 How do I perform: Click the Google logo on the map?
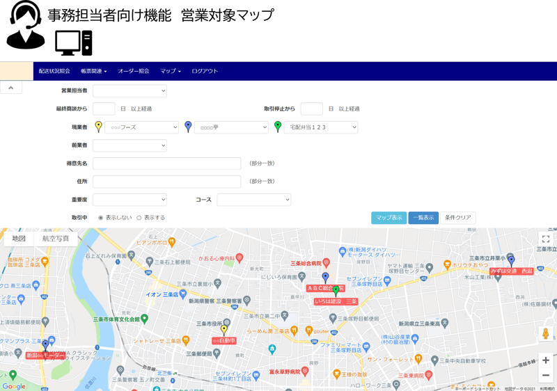click(14, 386)
